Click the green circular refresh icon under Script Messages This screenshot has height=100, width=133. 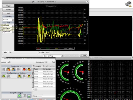[20, 96]
